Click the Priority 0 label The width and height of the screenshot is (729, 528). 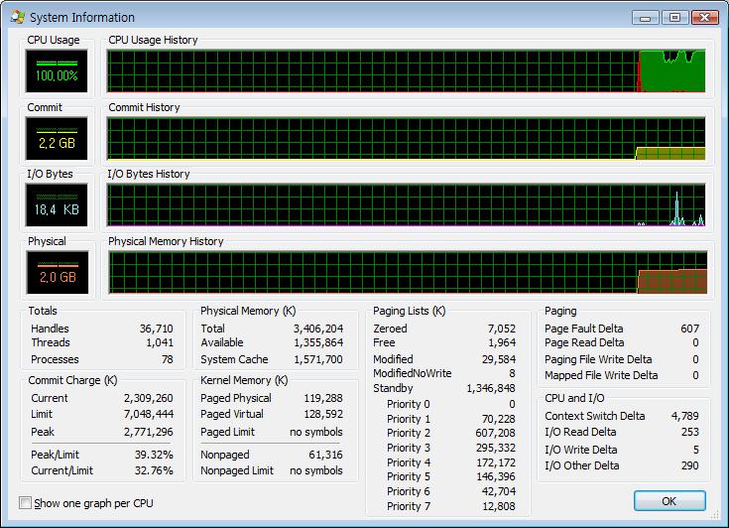pyautogui.click(x=409, y=404)
